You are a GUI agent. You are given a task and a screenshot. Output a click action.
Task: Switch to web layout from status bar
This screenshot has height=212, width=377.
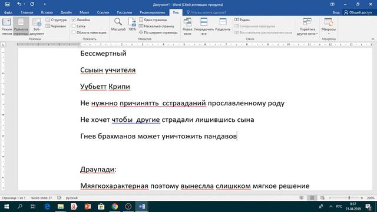pos(322,198)
